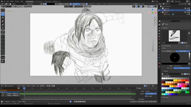Select the Cursor tool at toolbar top
This screenshot has width=191, height=107.
3,10
